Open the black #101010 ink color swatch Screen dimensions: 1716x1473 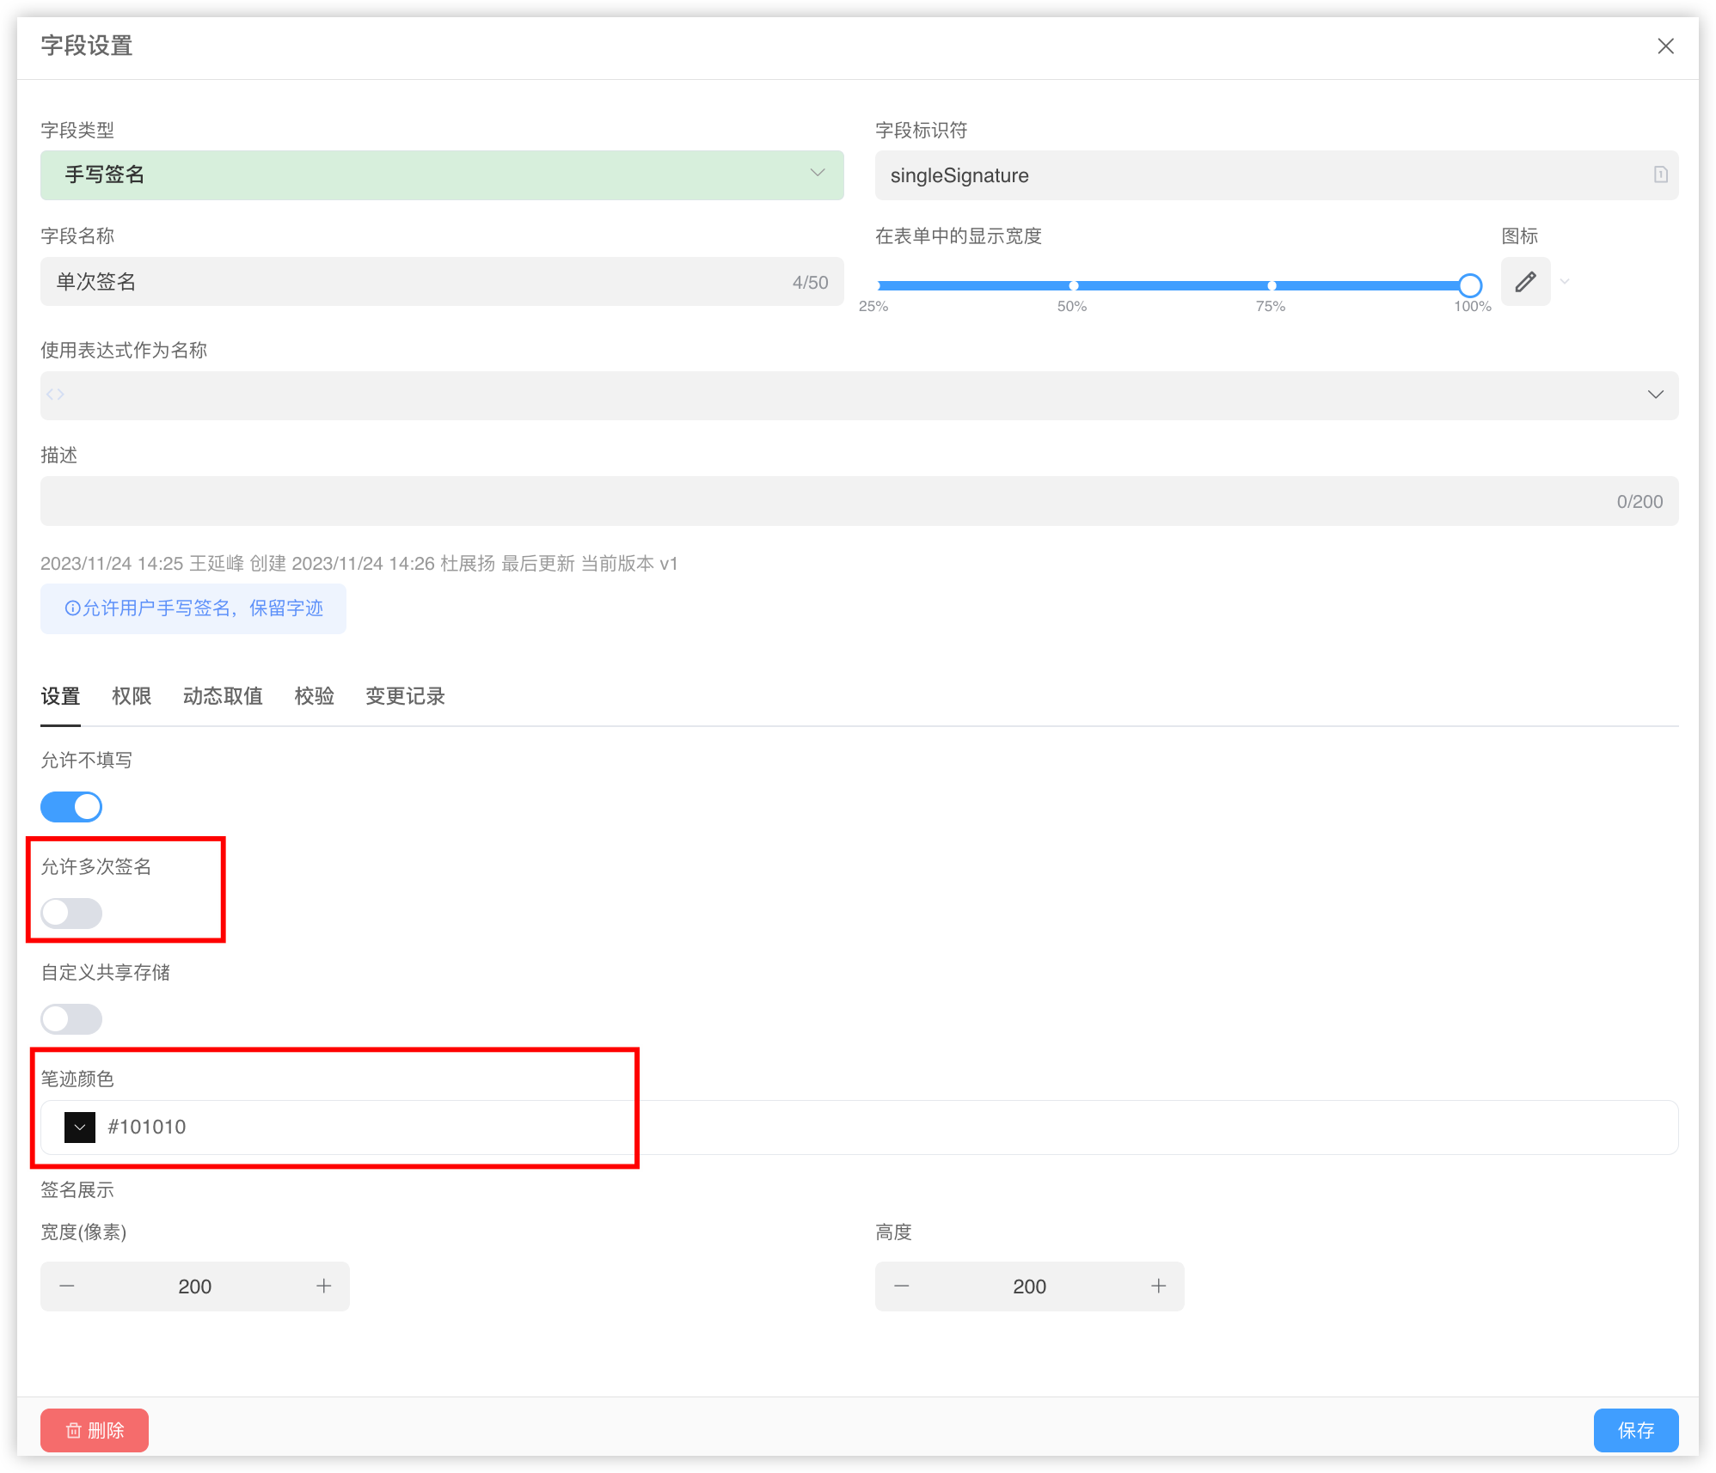(80, 1127)
